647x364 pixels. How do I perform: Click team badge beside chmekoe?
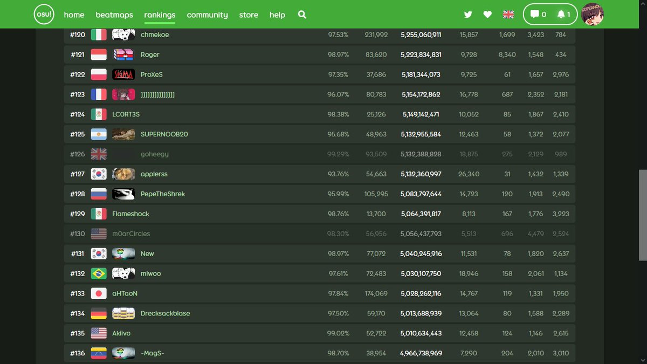pos(123,35)
